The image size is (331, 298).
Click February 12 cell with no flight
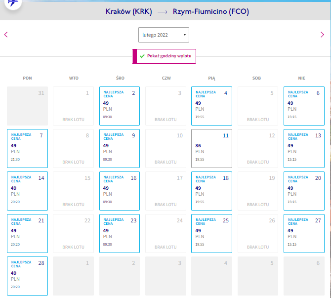[x=258, y=148]
